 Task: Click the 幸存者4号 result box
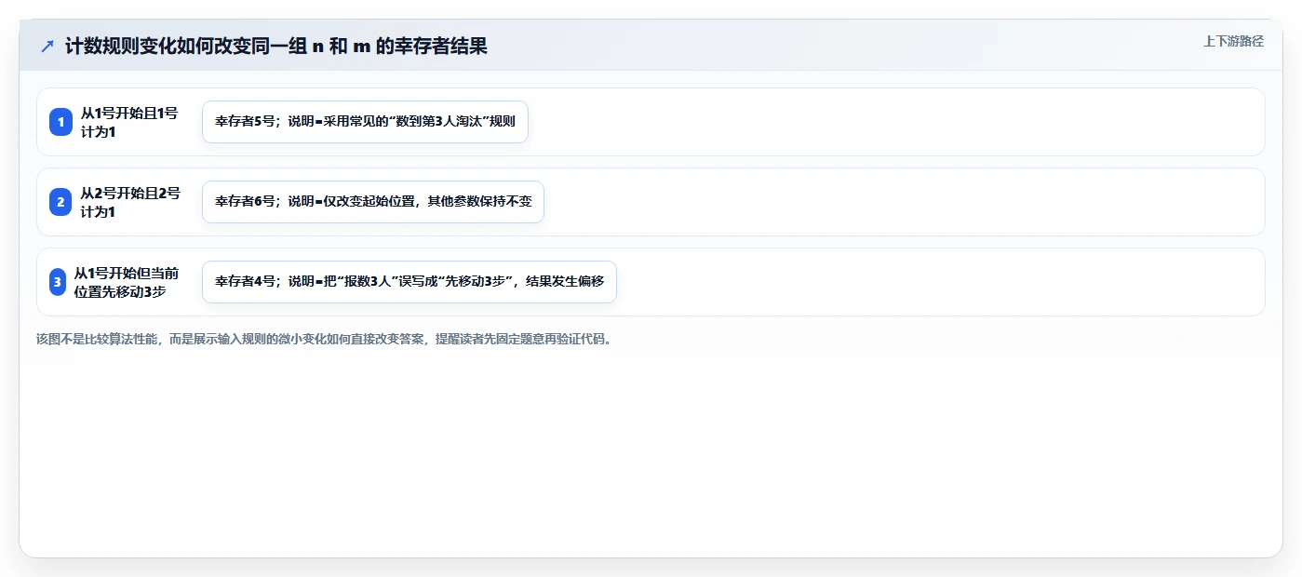pyautogui.click(x=409, y=282)
